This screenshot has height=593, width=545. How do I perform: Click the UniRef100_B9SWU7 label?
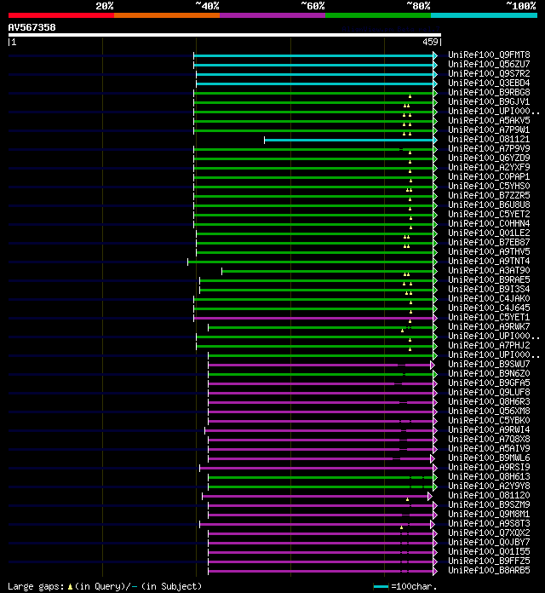pos(489,364)
